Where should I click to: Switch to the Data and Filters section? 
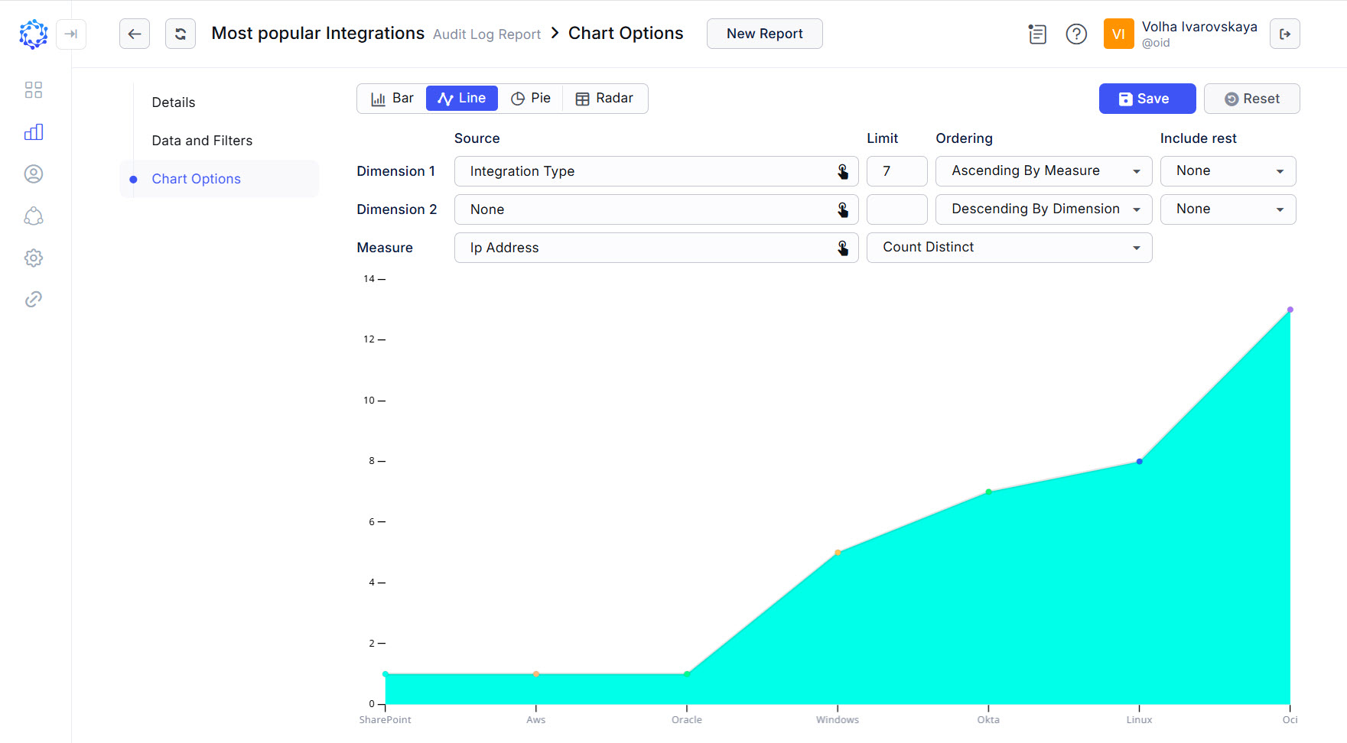(202, 140)
